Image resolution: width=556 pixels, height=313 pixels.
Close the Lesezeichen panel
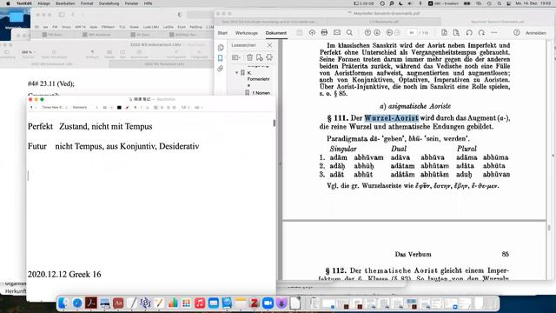coord(270,45)
